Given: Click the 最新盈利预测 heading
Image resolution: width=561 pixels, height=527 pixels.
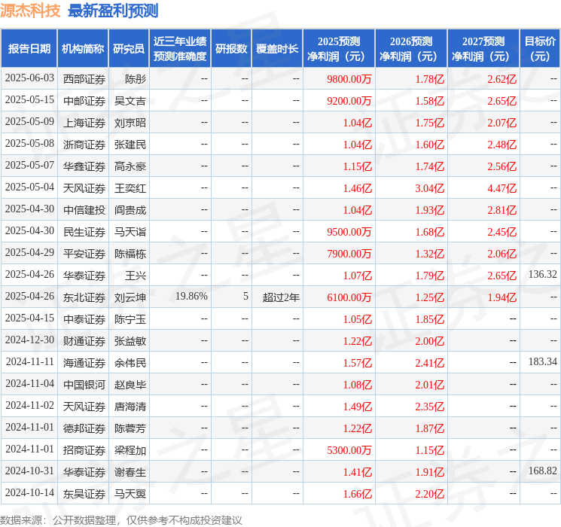Looking at the screenshot, I should click(x=113, y=11).
